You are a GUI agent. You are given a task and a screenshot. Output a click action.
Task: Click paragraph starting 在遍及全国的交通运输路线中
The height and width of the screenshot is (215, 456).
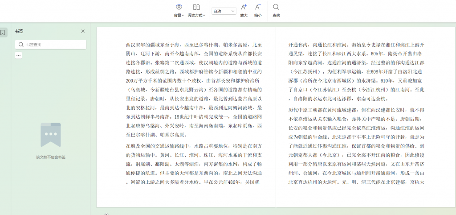click(x=194, y=164)
